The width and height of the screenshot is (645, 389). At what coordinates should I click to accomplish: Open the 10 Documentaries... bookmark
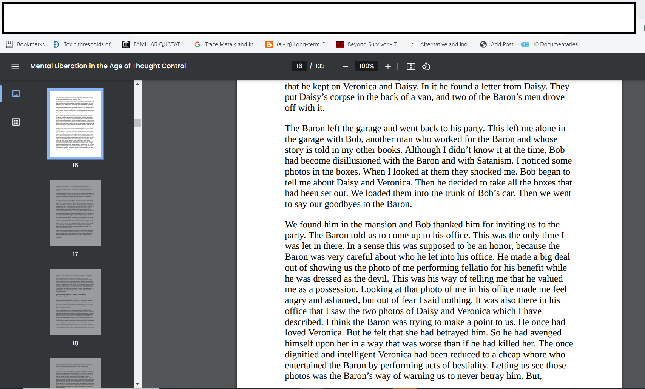click(551, 44)
